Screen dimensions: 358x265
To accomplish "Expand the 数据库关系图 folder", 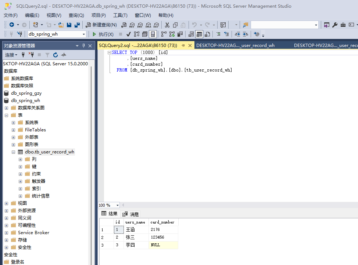I will (x=6, y=108).
